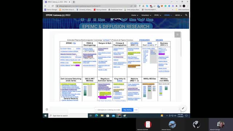This screenshot has width=233, height=131.
Task: Click the site search magnifier icon
Action: pos(186,15)
